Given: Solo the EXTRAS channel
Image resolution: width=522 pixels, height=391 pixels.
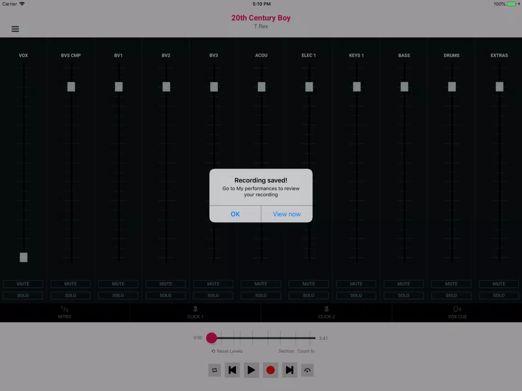Looking at the screenshot, I should (499, 295).
